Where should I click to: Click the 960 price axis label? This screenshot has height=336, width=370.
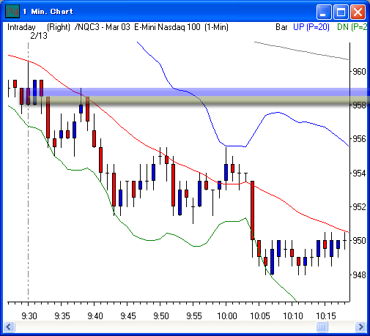359,72
